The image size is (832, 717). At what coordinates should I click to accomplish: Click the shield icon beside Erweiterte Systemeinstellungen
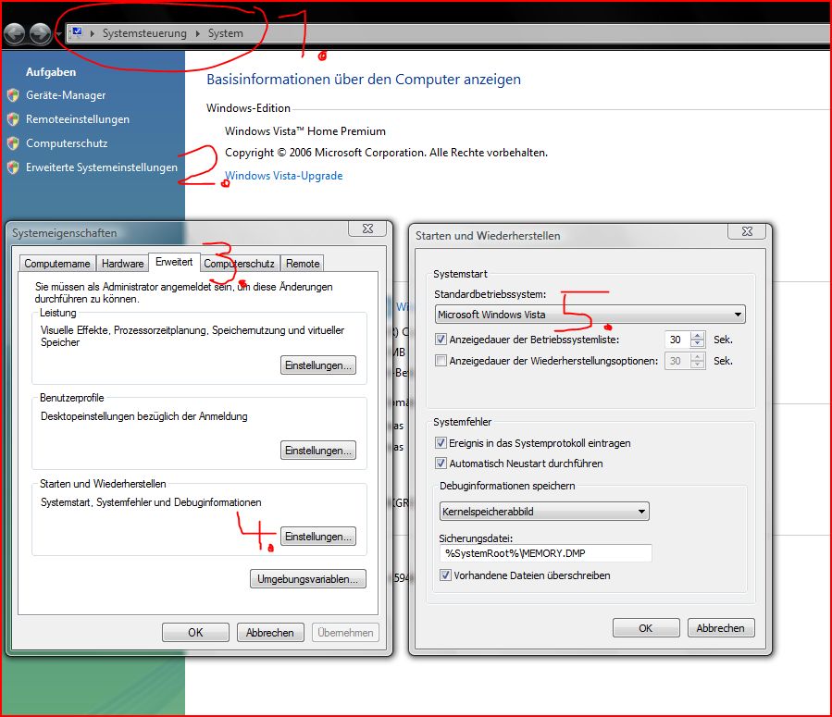(x=13, y=167)
